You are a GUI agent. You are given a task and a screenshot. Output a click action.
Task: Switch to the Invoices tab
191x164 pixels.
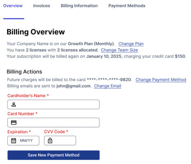coord(41,6)
